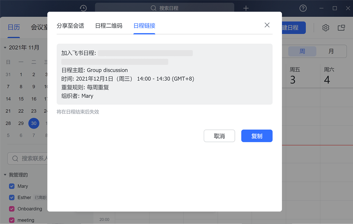
Task: Select date 22 in mini calendar
Action: (x=21, y=111)
